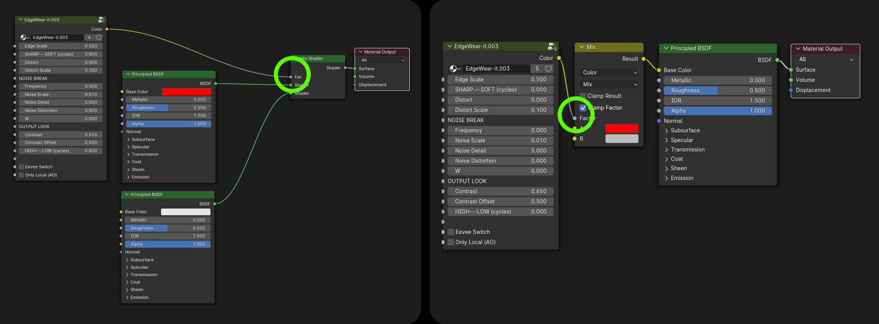879x324 pixels.
Task: Uncheck Clamp Factor in the Mix node
Action: [x=583, y=108]
